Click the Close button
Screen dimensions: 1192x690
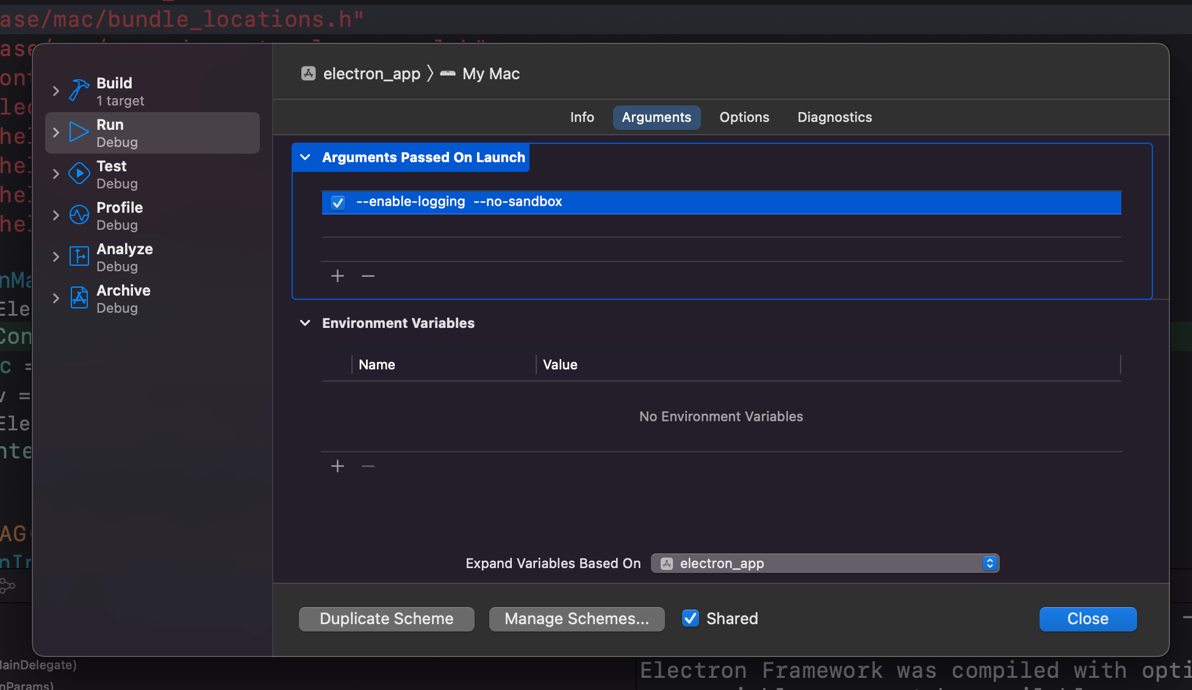(x=1088, y=619)
